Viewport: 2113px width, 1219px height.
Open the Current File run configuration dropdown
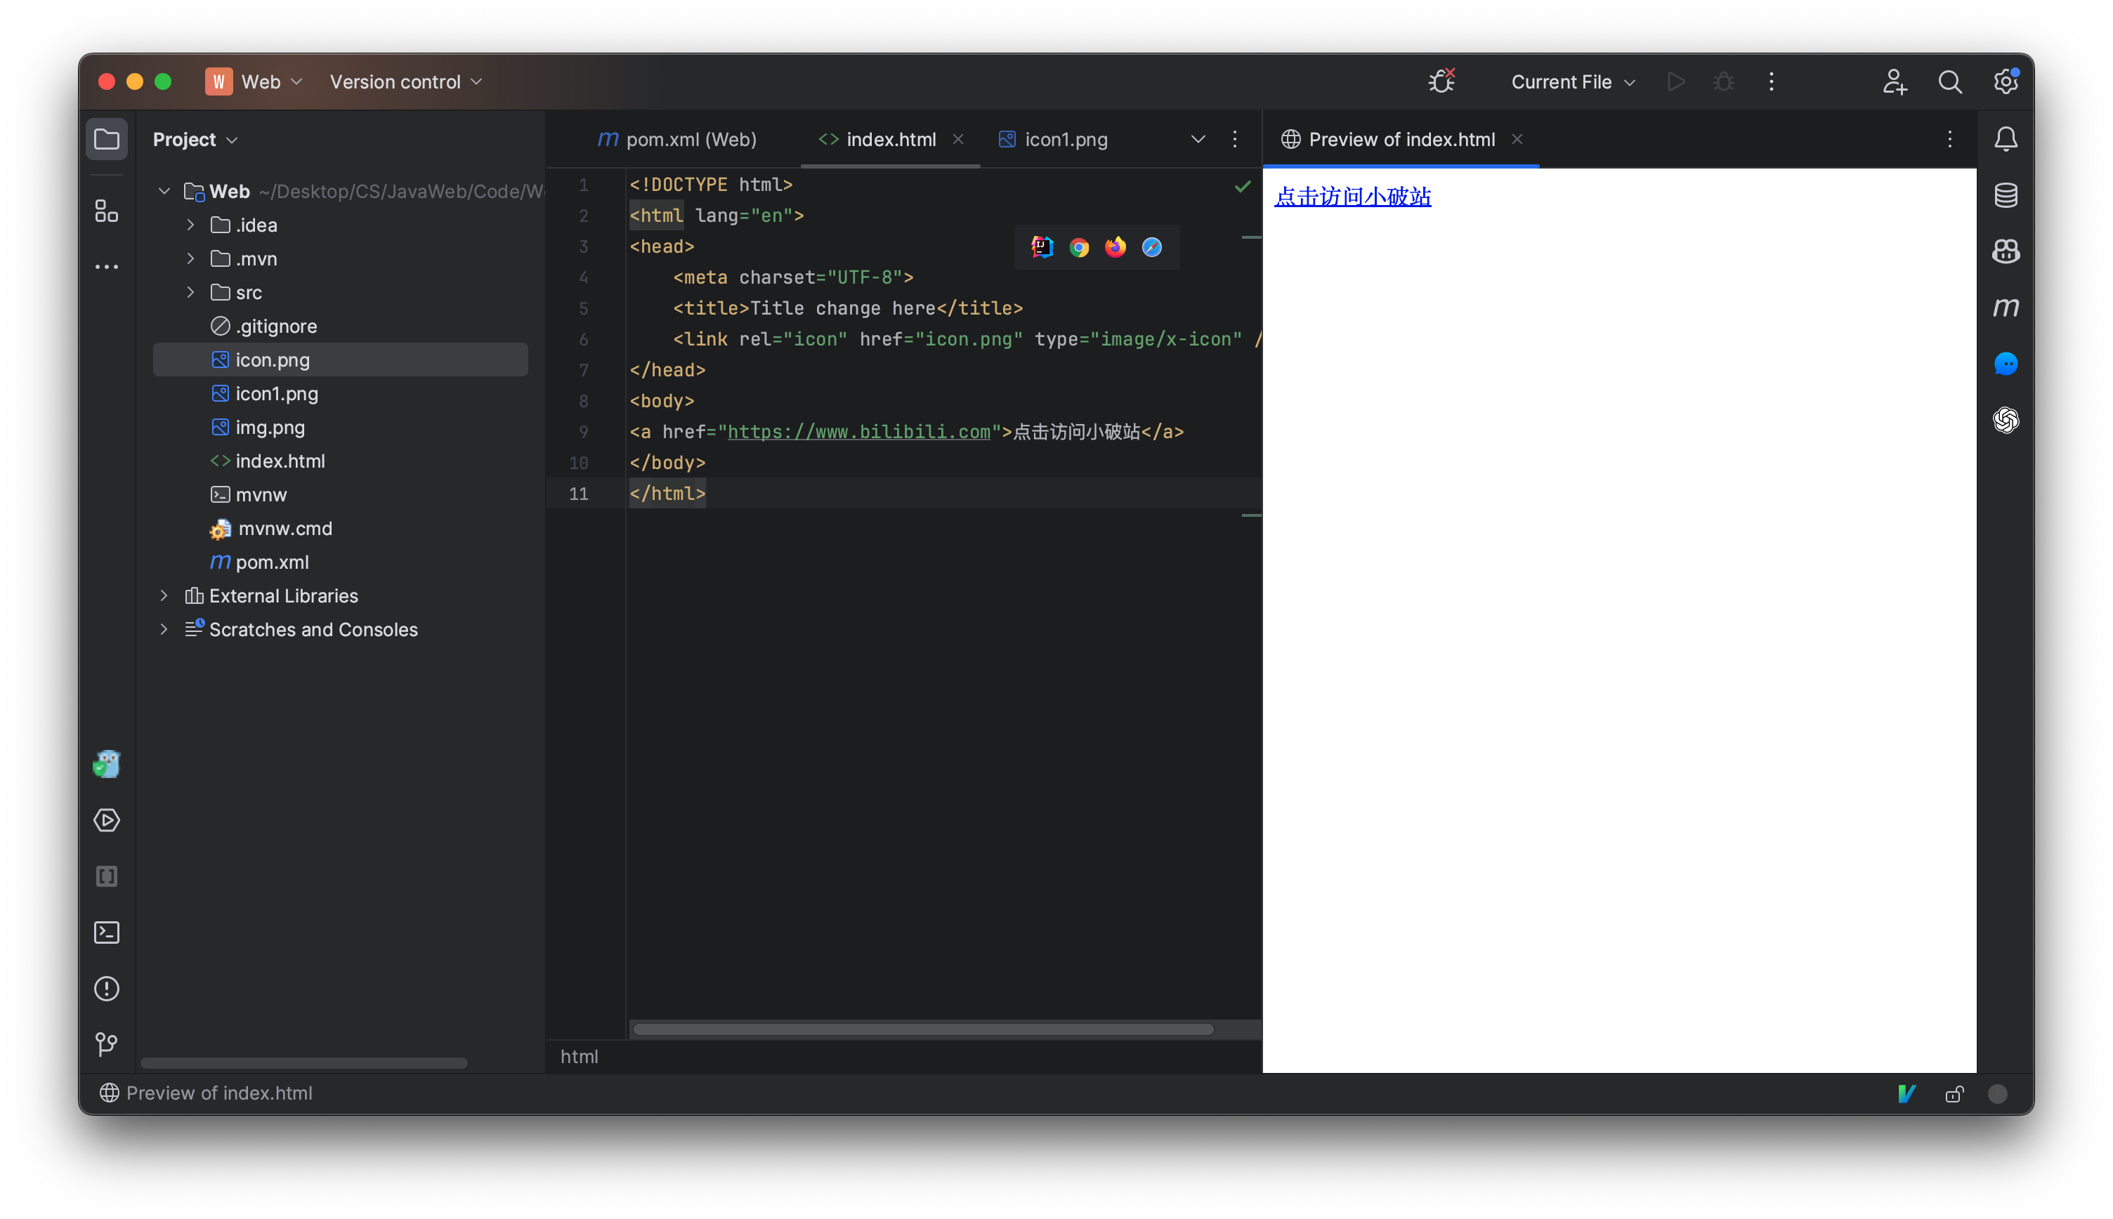(1573, 82)
